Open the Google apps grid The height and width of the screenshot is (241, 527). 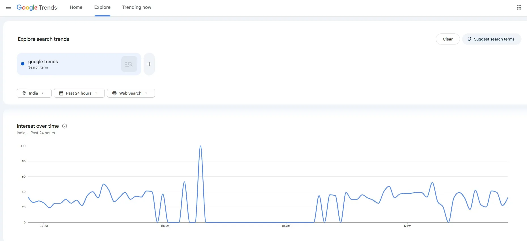coord(519,7)
